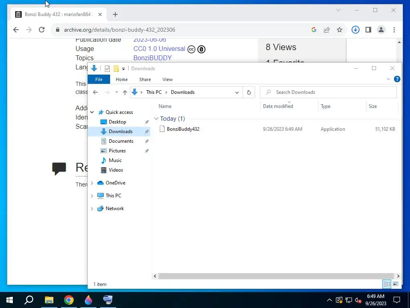Open Chrome three-dot menu
This screenshot has height=308, width=410.
(394, 30)
